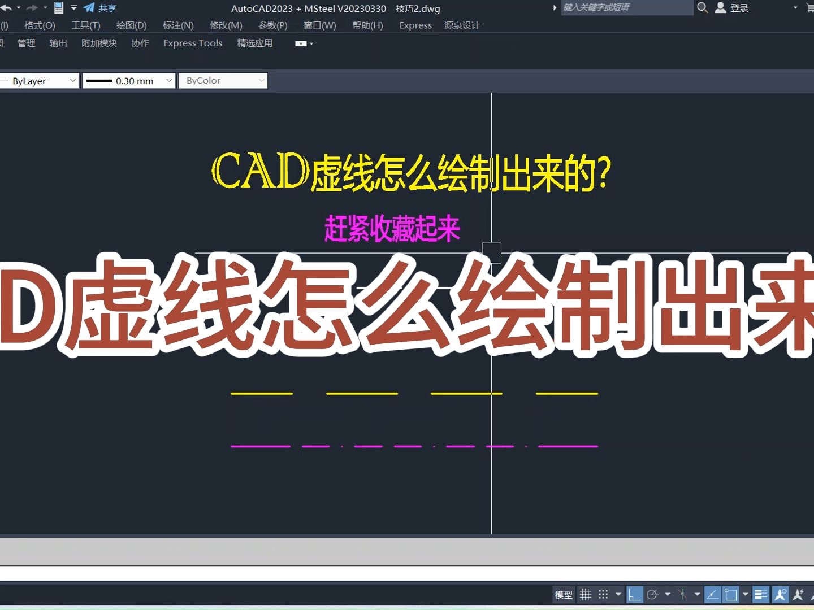Toggle the lineweight display setting
The image size is (814, 610).
pos(761,594)
